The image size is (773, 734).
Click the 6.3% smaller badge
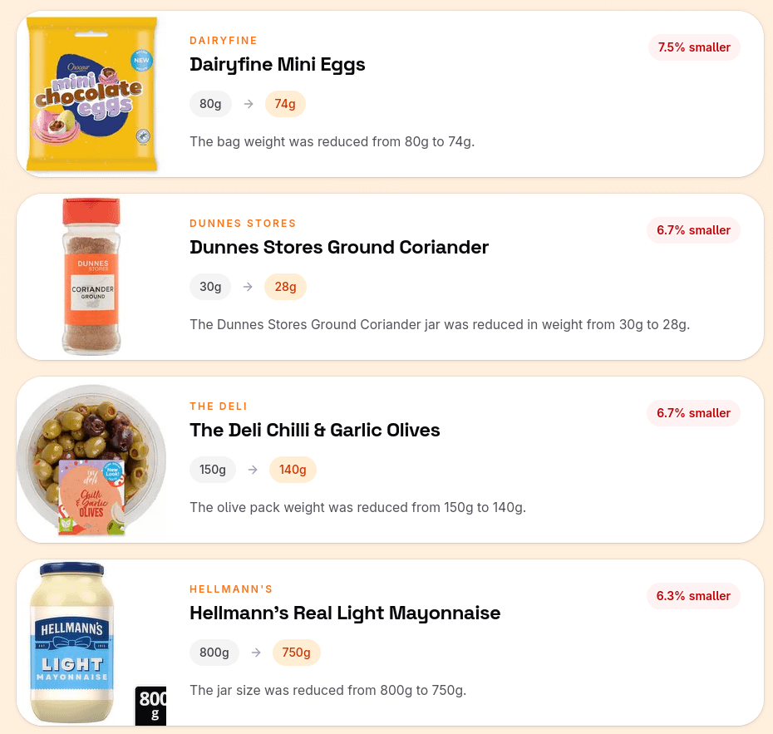pyautogui.click(x=693, y=596)
